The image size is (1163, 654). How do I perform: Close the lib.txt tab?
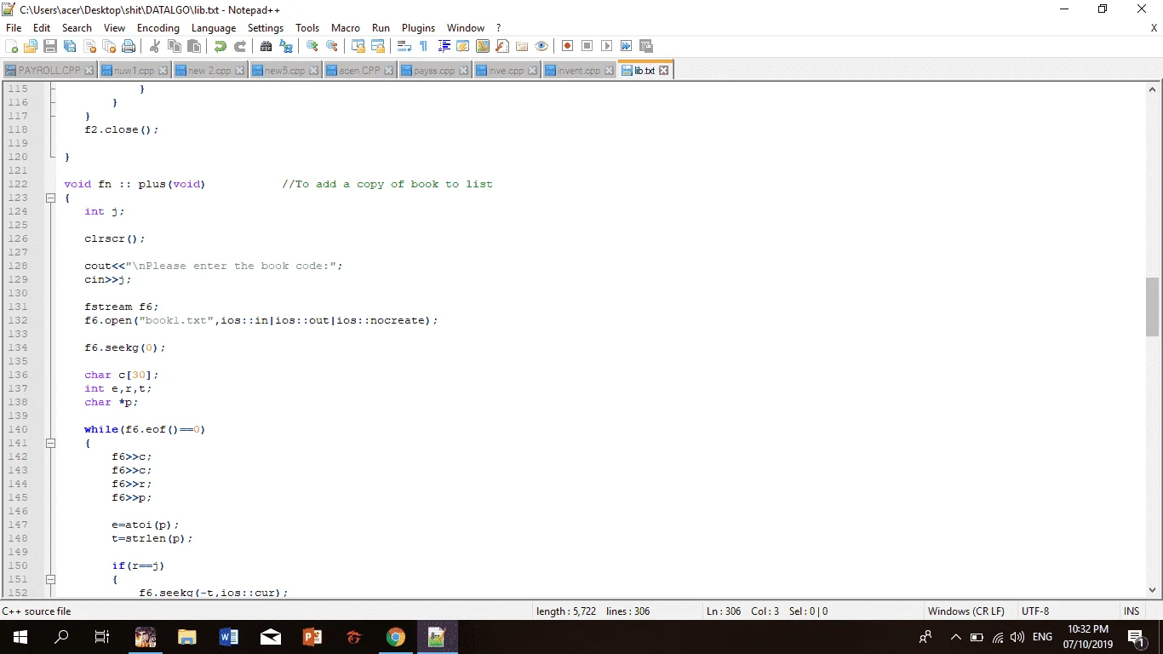(x=664, y=71)
